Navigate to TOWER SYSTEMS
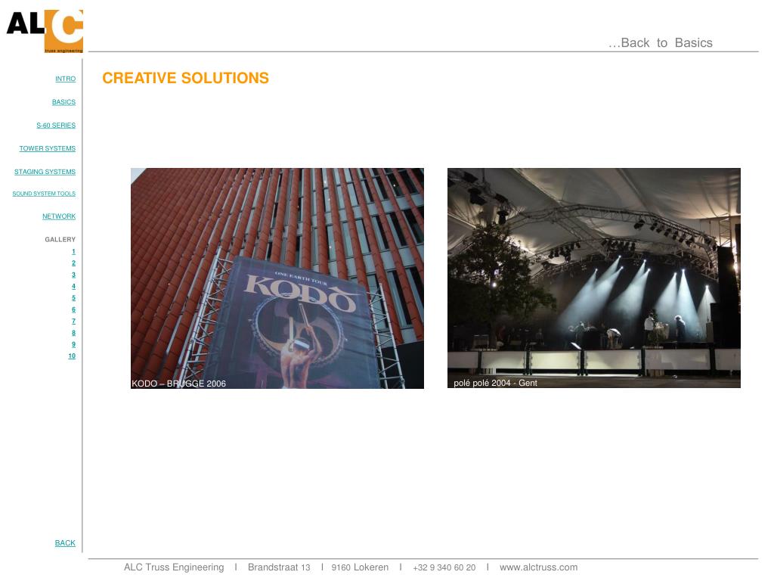 click(48, 149)
